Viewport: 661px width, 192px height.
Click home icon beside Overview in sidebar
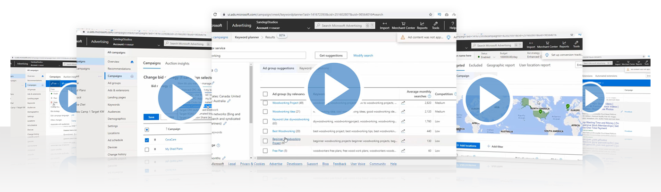pos(132,62)
